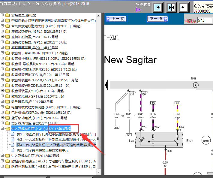The height and width of the screenshot is (178, 213).
Task: Expand 散热器风扇,自2012年3月起 node
Action: pos(2,101)
